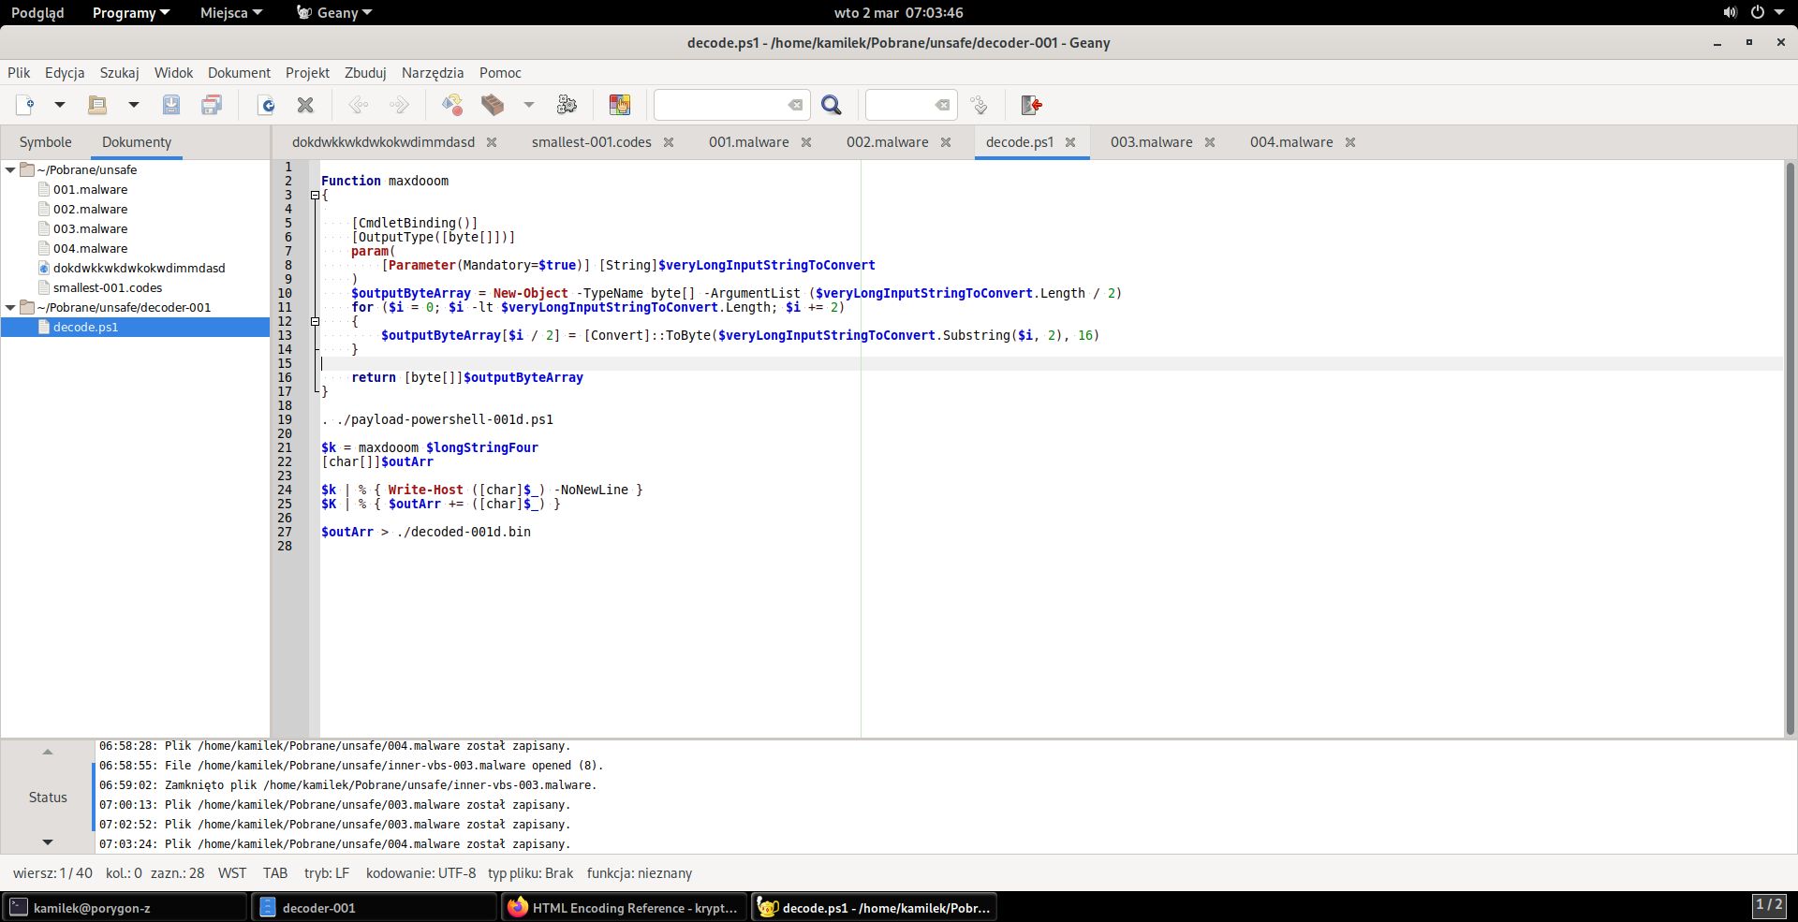1798x922 pixels.
Task: Collapse the ~/Pobrane/unsafe folder tree
Action: tap(11, 169)
